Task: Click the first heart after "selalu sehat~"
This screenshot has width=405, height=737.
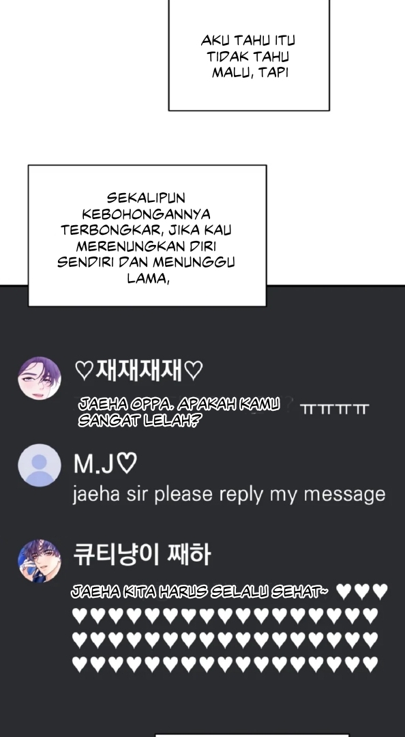Action: point(344,592)
